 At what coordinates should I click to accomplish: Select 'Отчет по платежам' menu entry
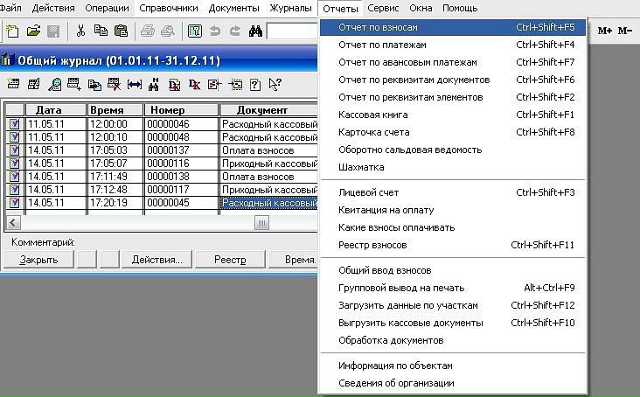(x=383, y=45)
